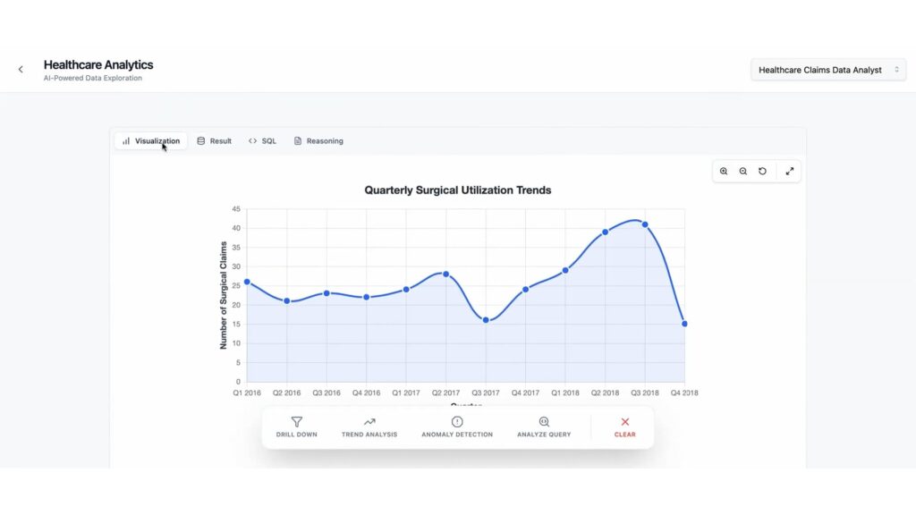Click the Q1 2016 data point
The image size is (916, 515).
[x=247, y=282]
